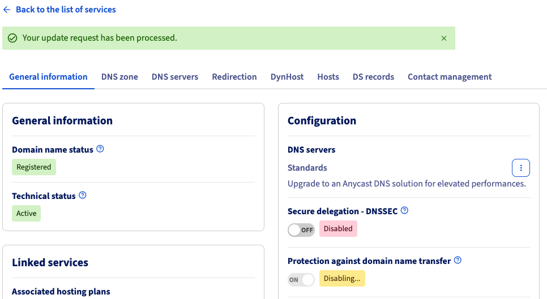Toggle the DNSSEC secure delegation switch
This screenshot has width=547, height=299.
(301, 229)
